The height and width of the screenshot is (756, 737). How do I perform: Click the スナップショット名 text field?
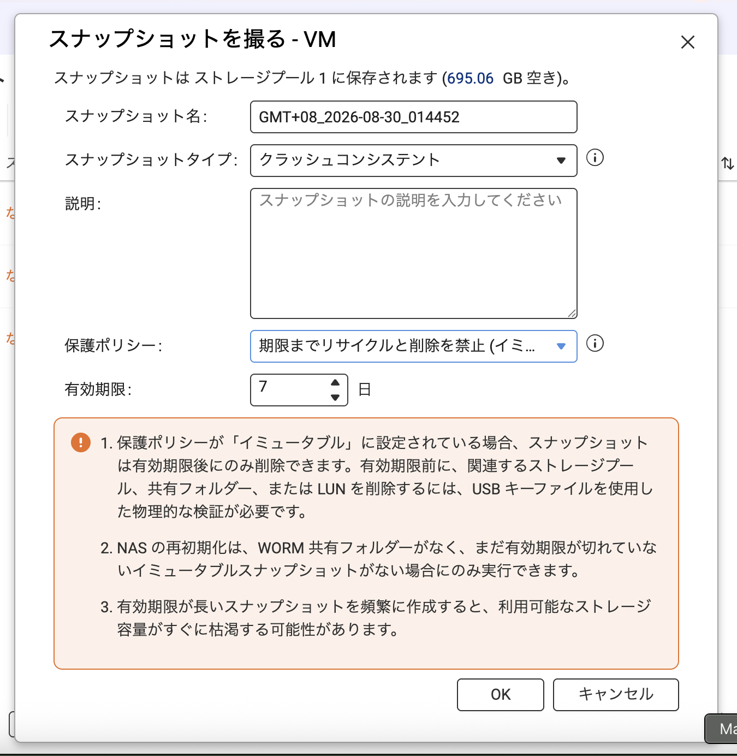click(x=413, y=117)
